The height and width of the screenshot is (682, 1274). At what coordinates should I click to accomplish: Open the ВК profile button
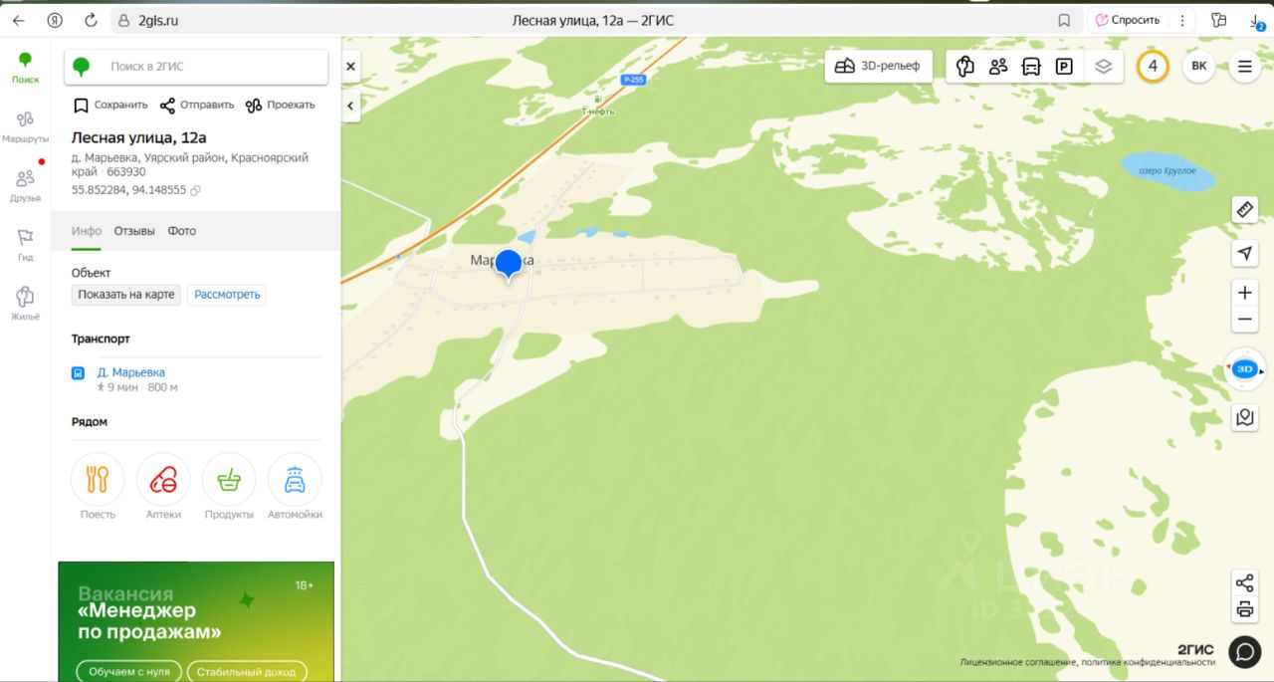pos(1198,67)
